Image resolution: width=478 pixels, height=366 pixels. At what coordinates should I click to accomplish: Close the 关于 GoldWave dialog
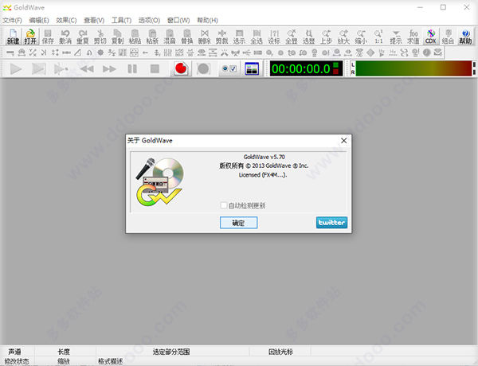(344, 140)
